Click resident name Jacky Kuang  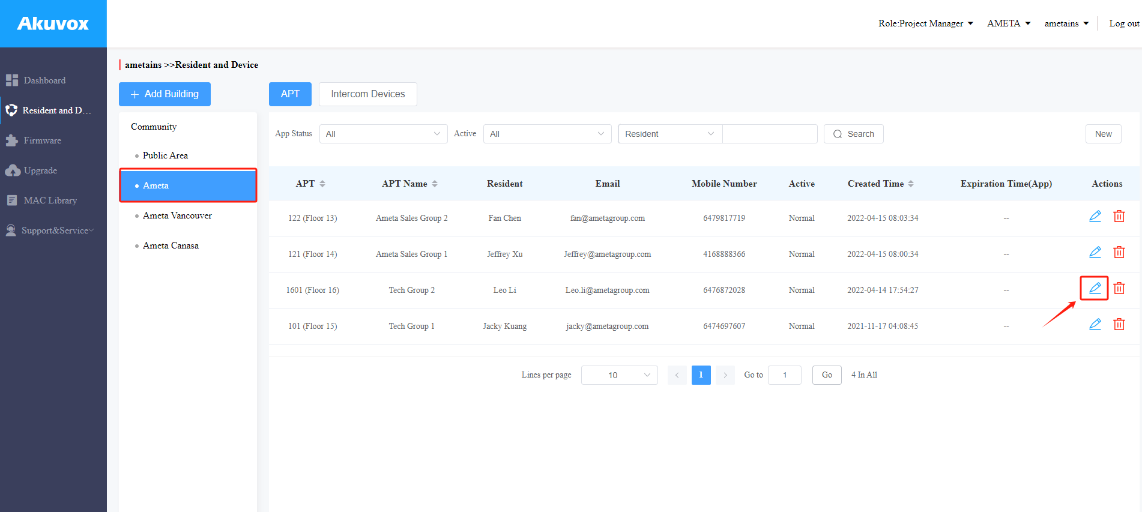click(505, 327)
